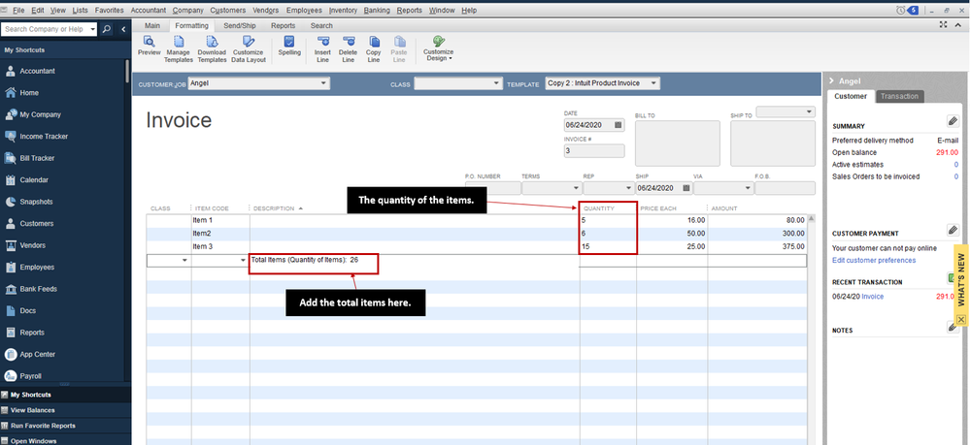Expand the Terms dropdown
The height and width of the screenshot is (445, 970).
576,188
